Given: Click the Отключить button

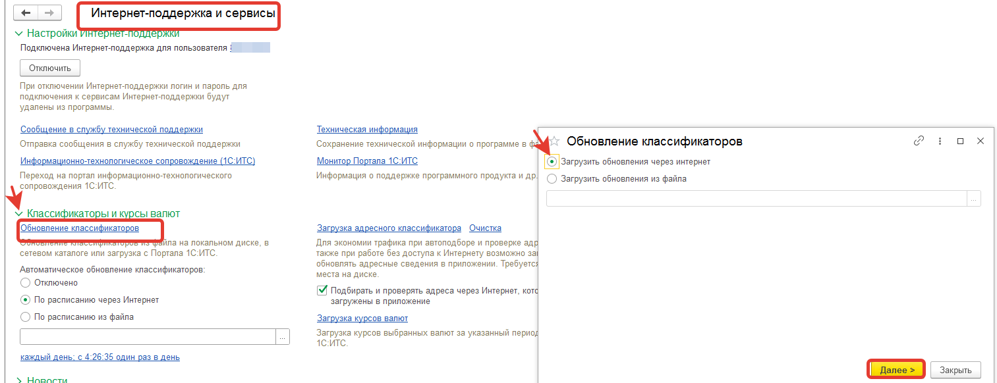Looking at the screenshot, I should click(50, 68).
